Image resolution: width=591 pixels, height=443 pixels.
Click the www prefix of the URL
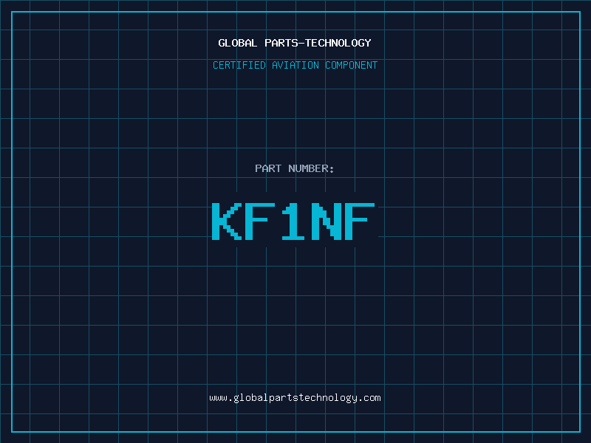click(x=218, y=398)
